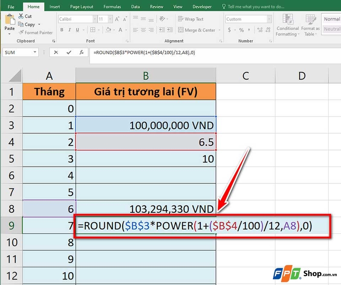The image size is (341, 285).
Task: Toggle Italic formatting
Action: pos(69,29)
